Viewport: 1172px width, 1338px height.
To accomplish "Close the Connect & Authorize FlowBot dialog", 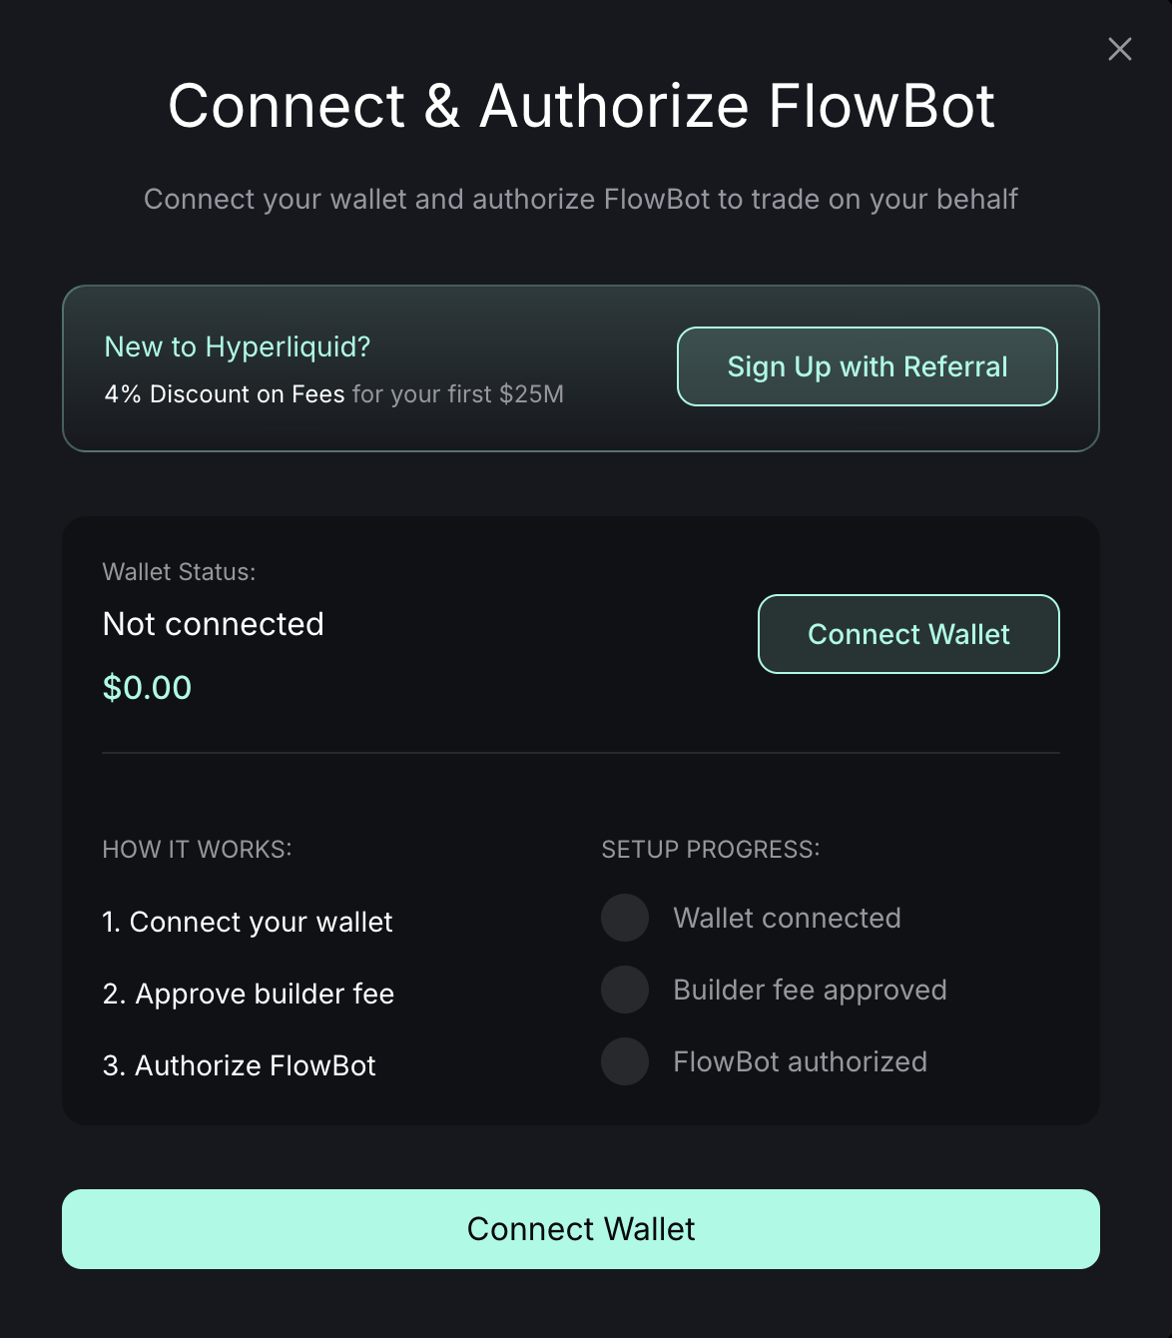I will coord(1120,49).
